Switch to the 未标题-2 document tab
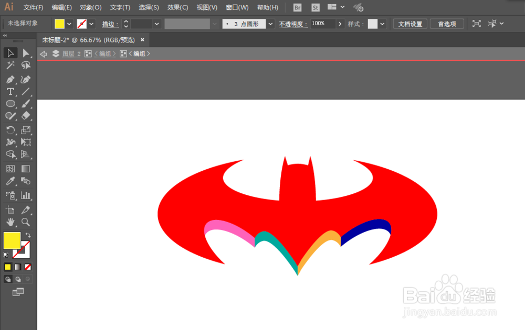This screenshot has height=330, width=525. point(84,39)
